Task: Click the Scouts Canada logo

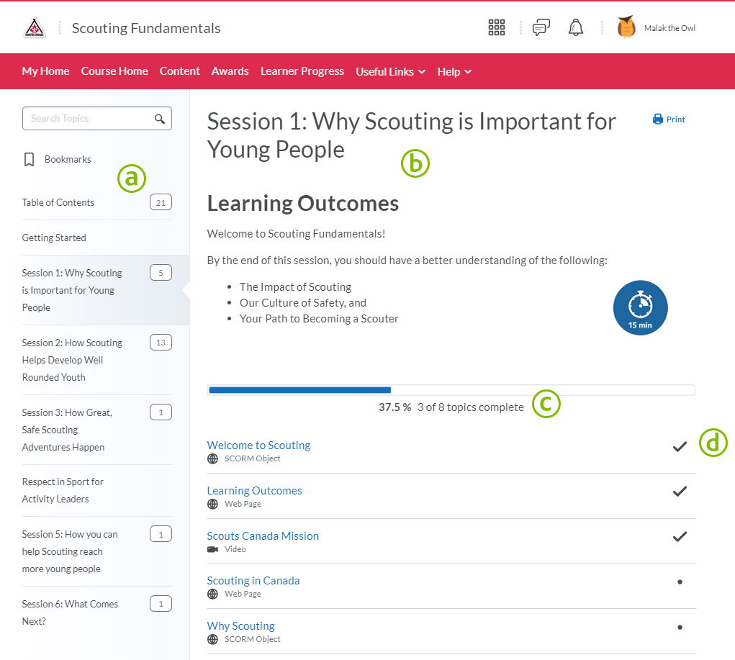Action: pos(35,28)
